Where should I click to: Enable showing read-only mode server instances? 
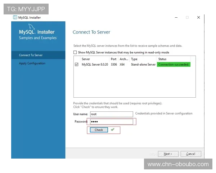pos(75,52)
